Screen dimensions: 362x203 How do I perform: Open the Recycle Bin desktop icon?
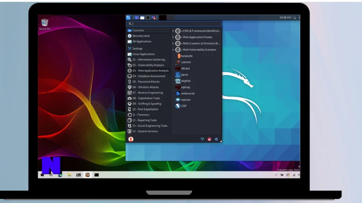point(45,24)
